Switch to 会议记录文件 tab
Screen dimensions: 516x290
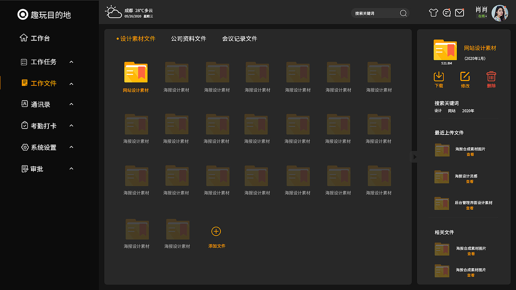239,39
